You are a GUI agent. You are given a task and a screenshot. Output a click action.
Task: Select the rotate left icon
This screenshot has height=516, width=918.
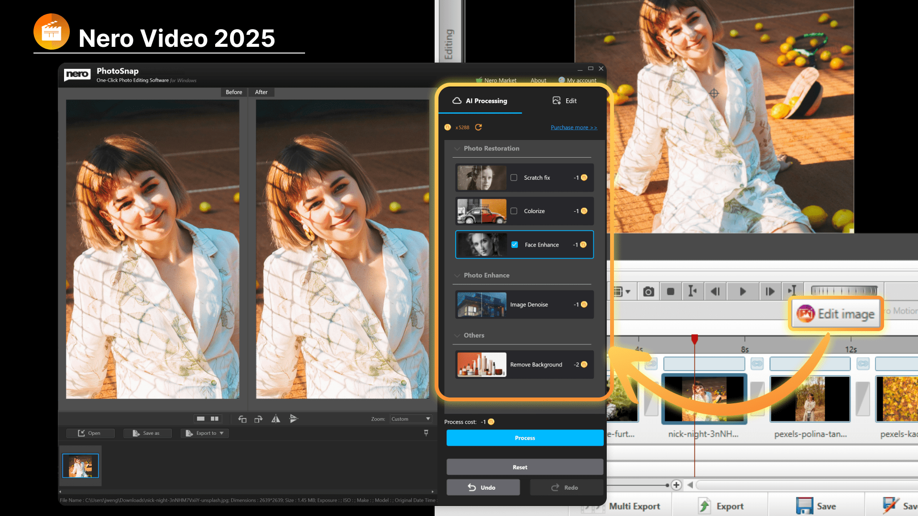[x=242, y=419]
